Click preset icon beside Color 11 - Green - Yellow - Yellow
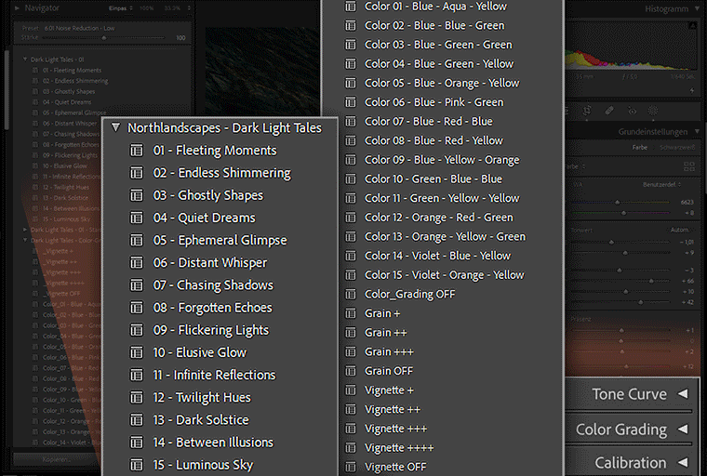 (351, 198)
